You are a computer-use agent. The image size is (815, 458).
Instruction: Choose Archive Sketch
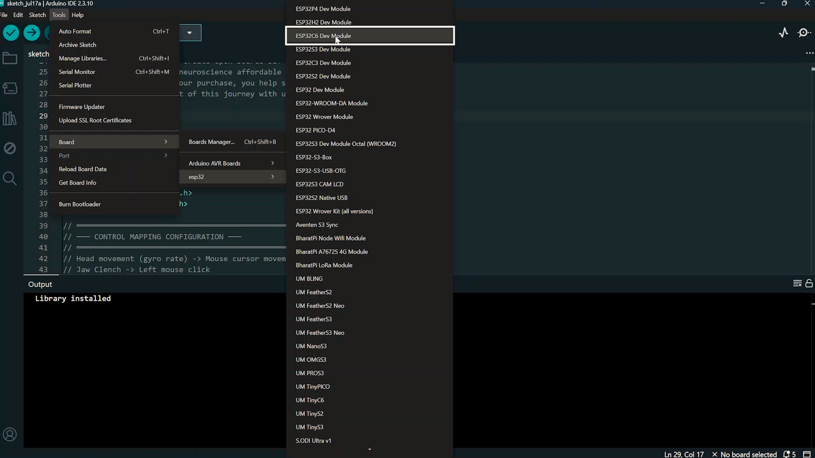(x=114, y=45)
